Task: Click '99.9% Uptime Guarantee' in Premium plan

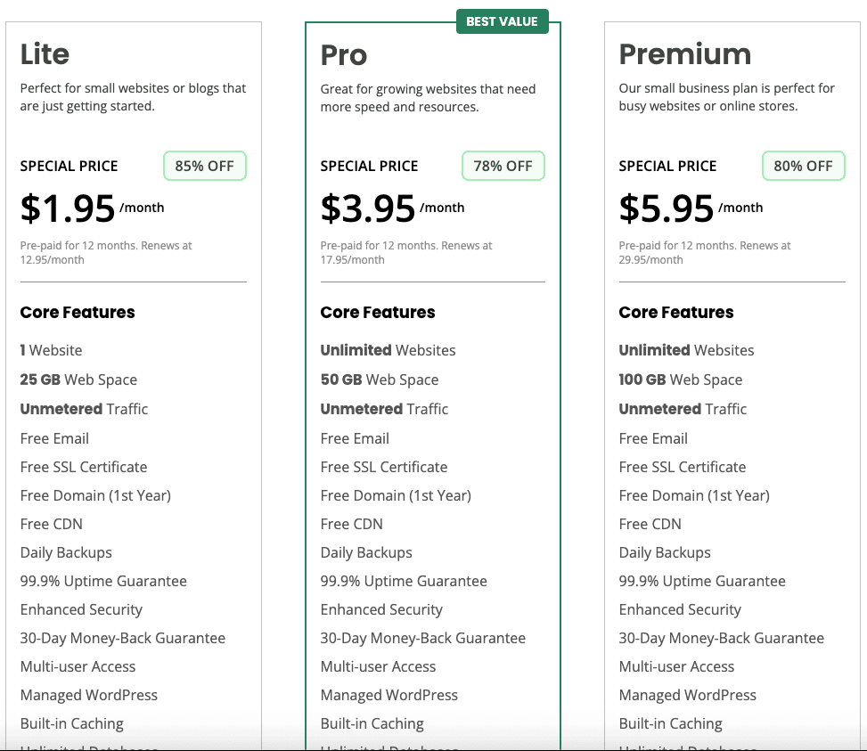Action: (x=702, y=582)
